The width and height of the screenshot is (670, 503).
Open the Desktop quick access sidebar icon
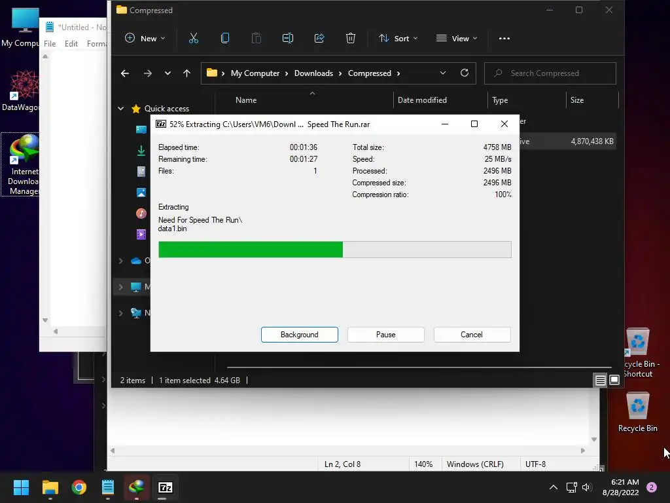(x=141, y=130)
